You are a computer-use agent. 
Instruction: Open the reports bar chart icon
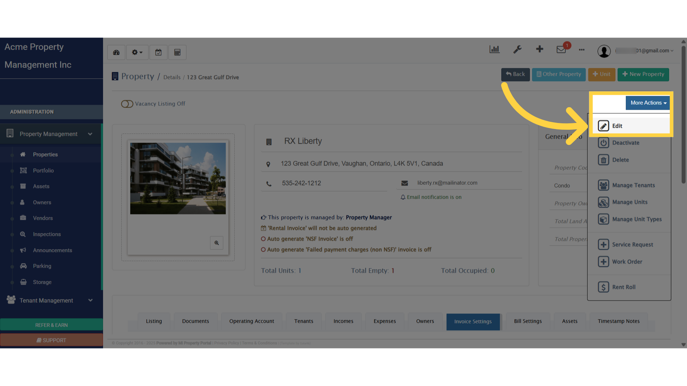(494, 49)
